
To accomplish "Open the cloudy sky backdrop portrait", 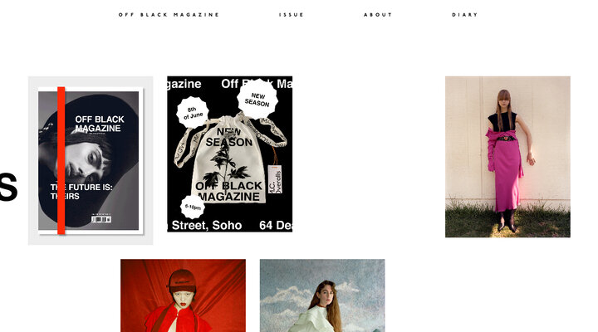I will pyautogui.click(x=322, y=295).
